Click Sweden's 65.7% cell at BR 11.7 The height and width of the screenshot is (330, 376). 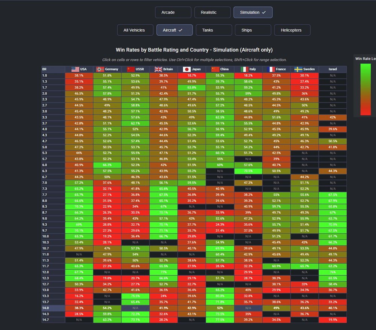[x=305, y=266]
